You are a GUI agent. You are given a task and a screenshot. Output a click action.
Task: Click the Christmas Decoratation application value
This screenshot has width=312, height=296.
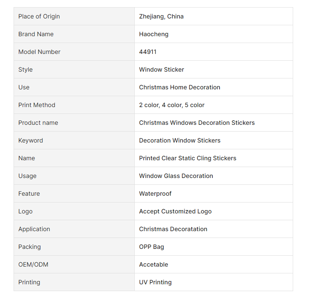coord(173,229)
